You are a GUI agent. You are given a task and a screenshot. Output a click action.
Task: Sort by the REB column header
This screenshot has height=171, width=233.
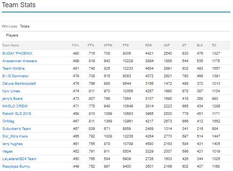148,45
